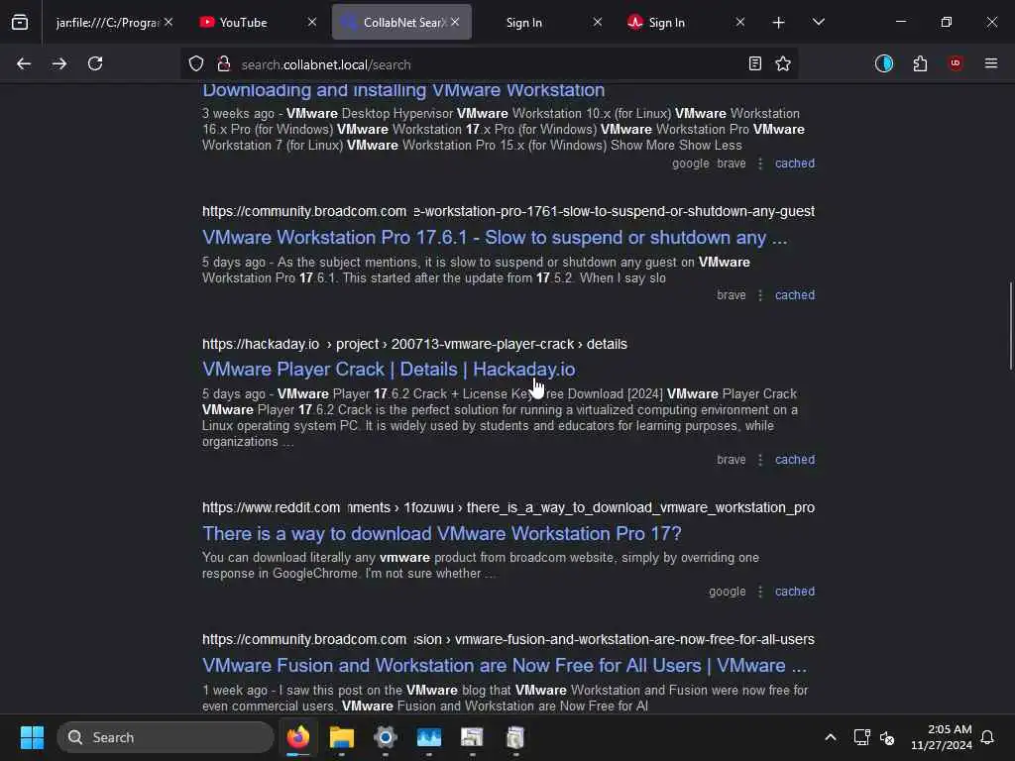Open the window-shaped app taskbar icon

[x=472, y=737]
